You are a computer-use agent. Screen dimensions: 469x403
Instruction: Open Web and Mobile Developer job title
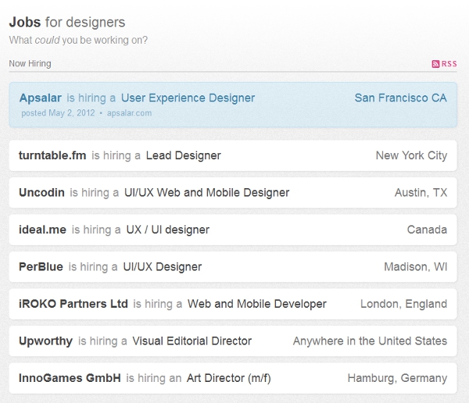(x=257, y=304)
